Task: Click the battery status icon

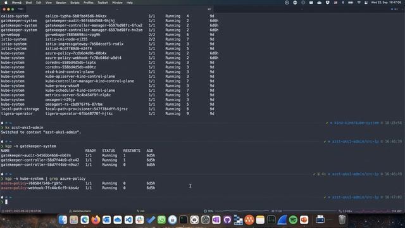Action: pyautogui.click(x=351, y=3)
